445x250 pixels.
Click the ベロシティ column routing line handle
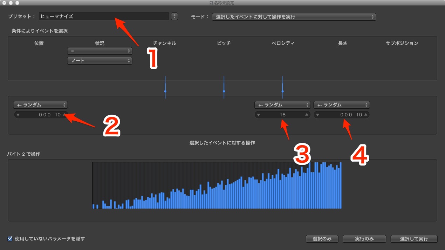click(282, 91)
